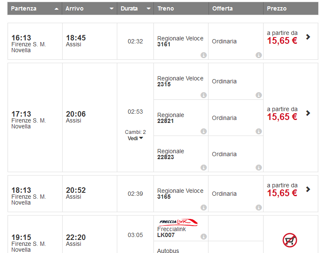
Task: Click the Freccialink logo
Action: point(178,222)
